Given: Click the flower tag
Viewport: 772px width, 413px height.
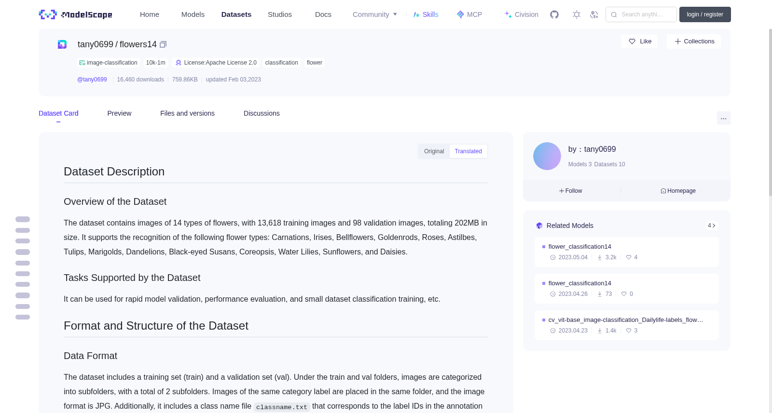Looking at the screenshot, I should click(x=315, y=63).
